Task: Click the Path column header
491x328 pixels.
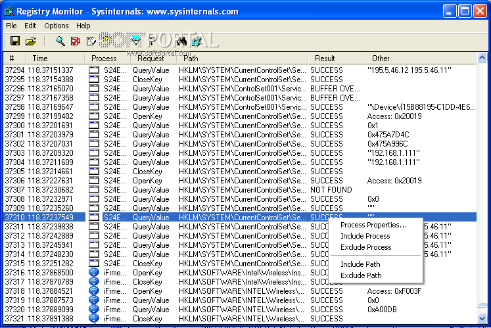Action: coord(242,59)
